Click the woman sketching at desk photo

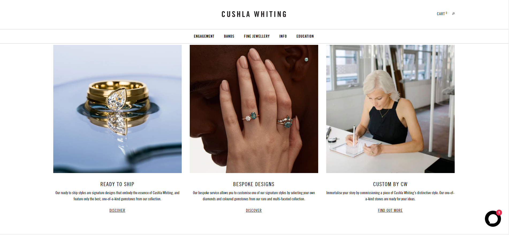[390, 109]
